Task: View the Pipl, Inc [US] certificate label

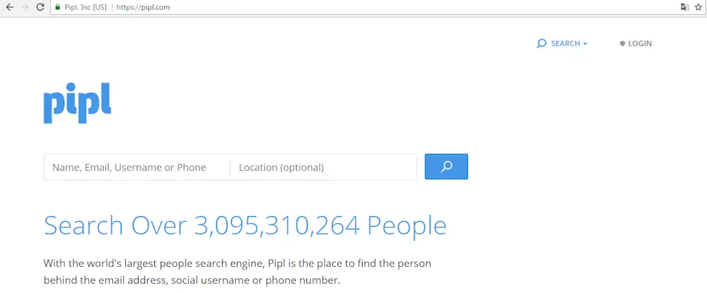Action: tap(86, 7)
